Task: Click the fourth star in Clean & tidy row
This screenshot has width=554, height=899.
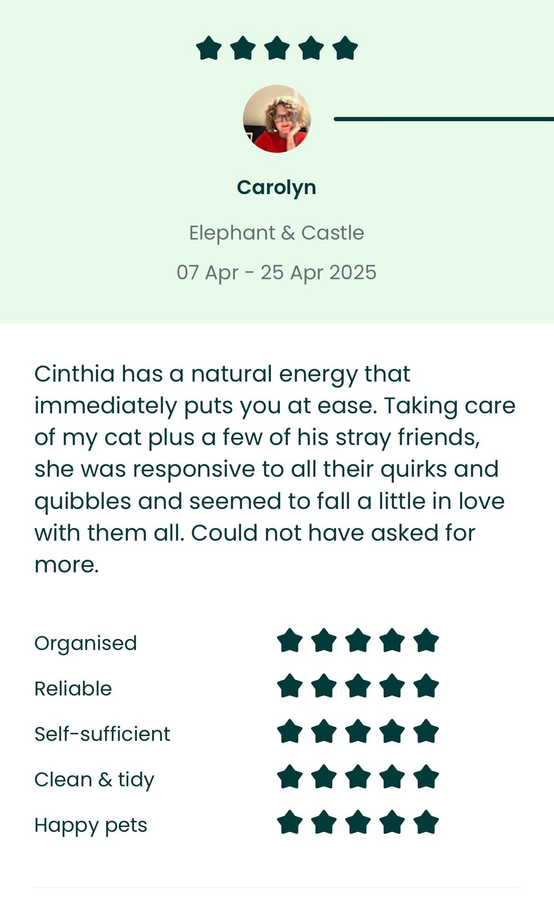Action: pos(392,777)
